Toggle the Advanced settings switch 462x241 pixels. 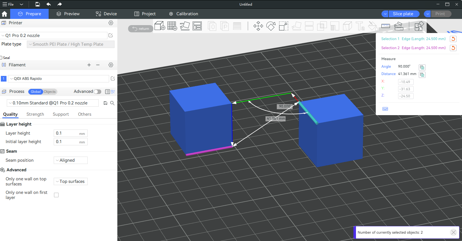[x=97, y=92]
